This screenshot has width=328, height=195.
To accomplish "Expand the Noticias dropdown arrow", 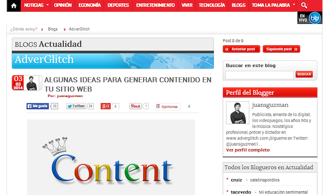I will (x=48, y=5).
